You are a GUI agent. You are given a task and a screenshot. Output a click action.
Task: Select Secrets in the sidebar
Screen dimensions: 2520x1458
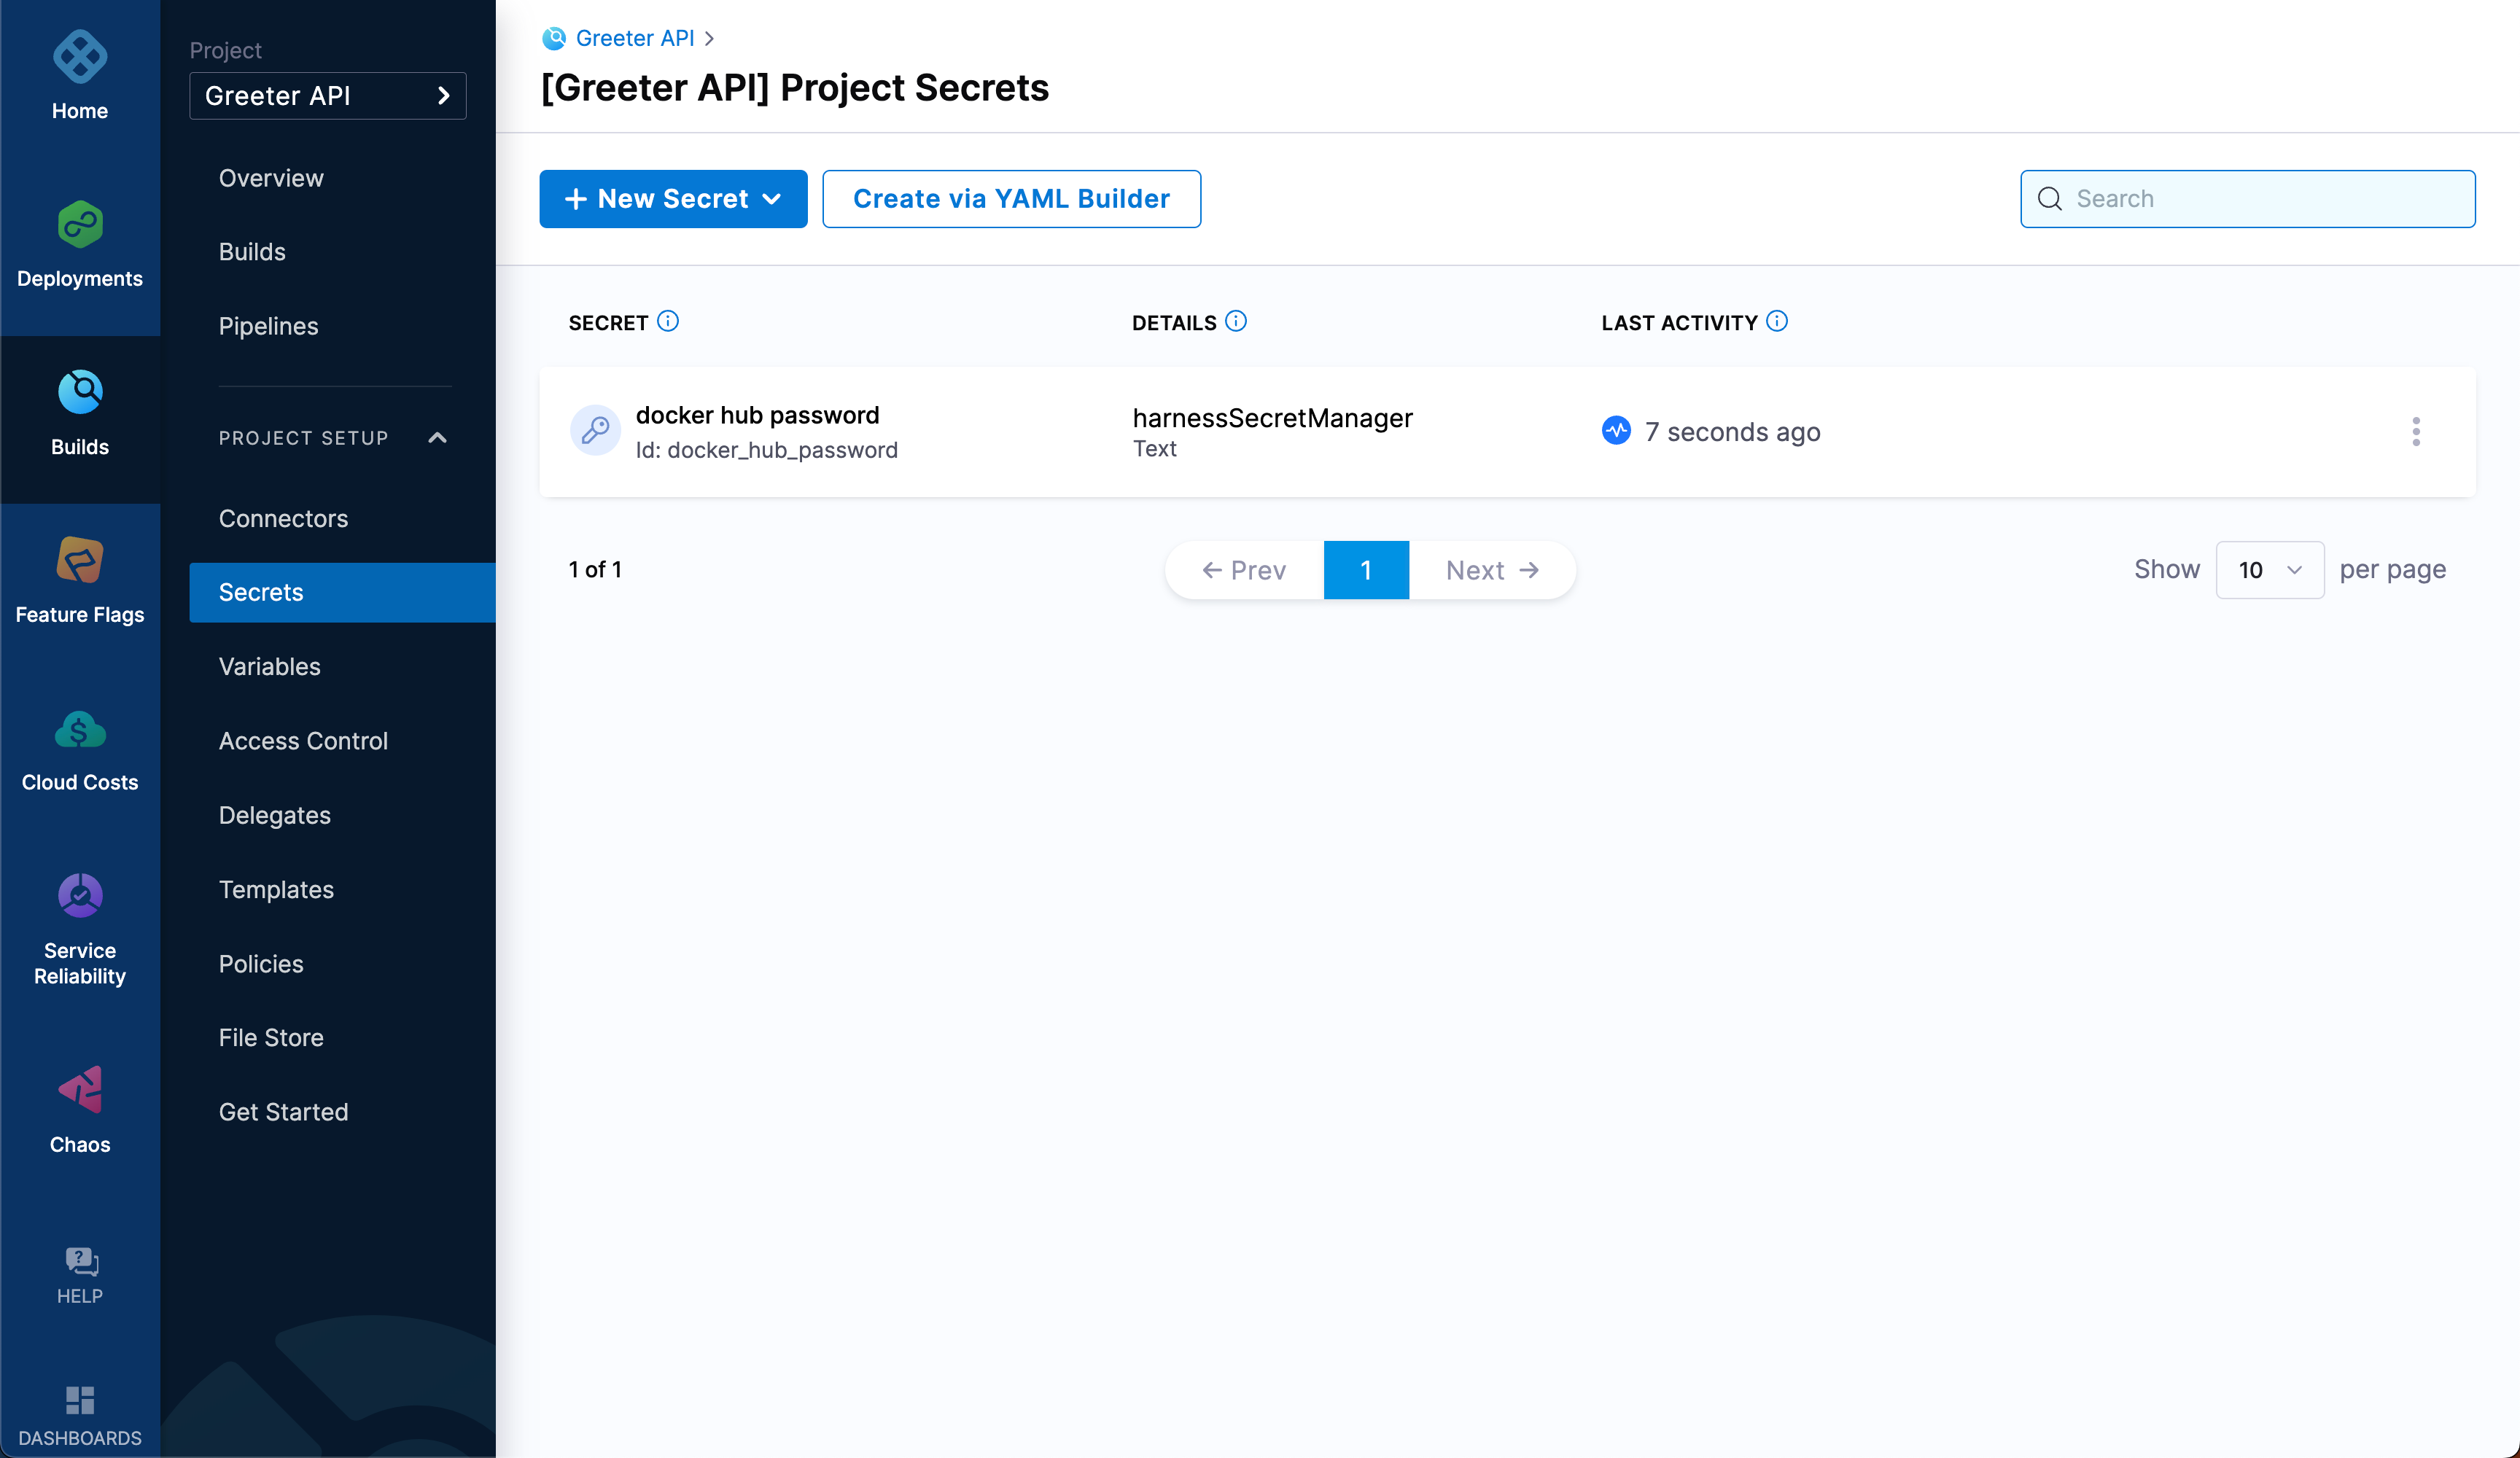pyautogui.click(x=342, y=592)
